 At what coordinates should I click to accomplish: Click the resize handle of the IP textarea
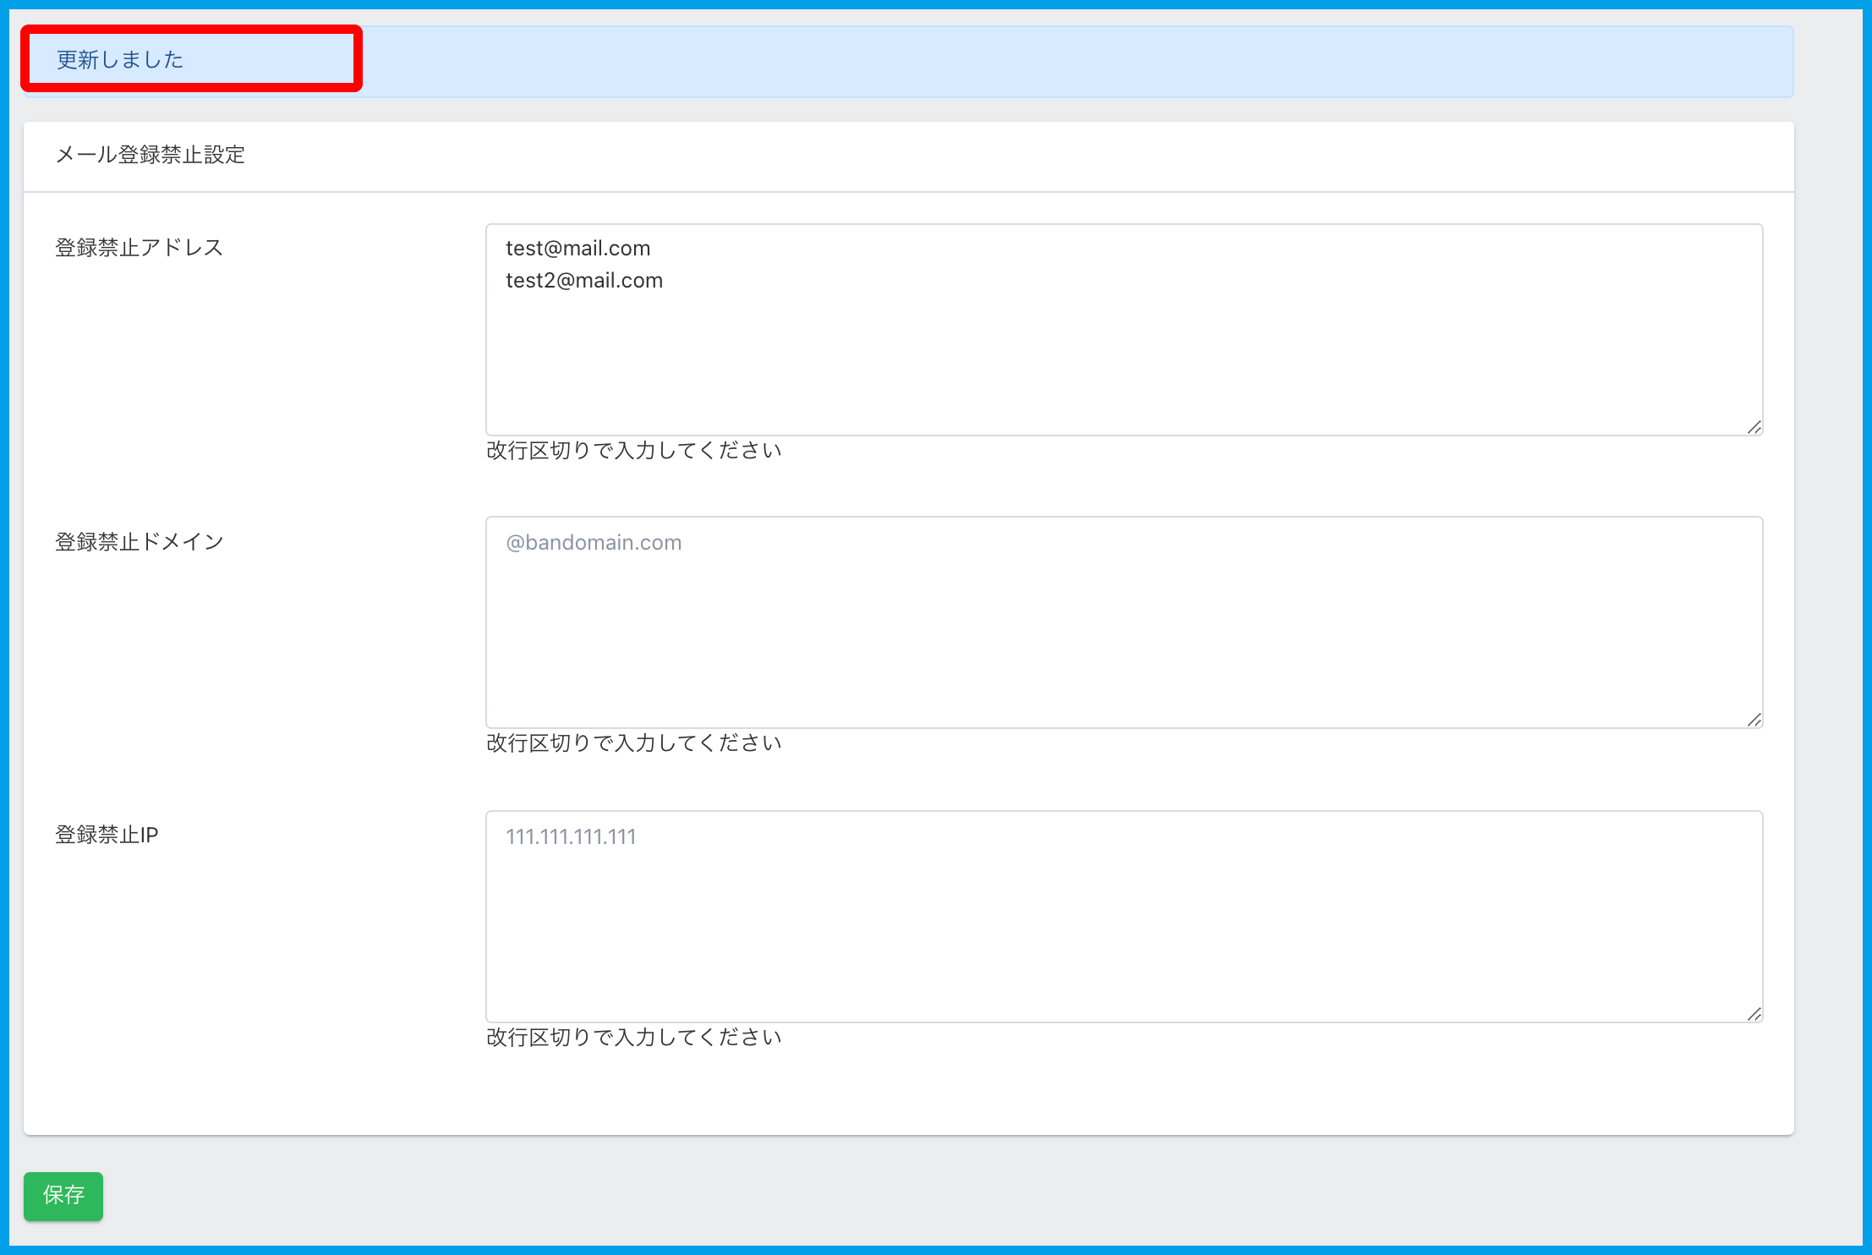(x=1754, y=1014)
